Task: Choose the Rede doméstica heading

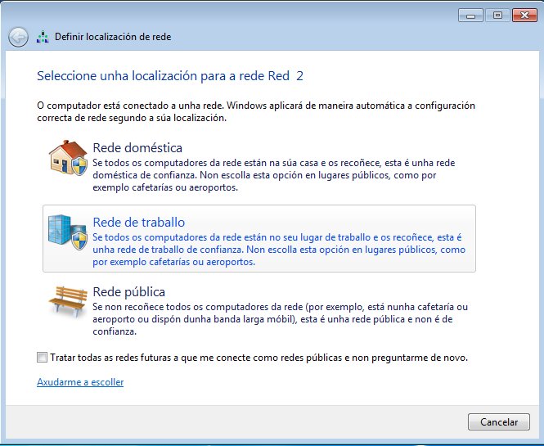Action: pos(137,148)
